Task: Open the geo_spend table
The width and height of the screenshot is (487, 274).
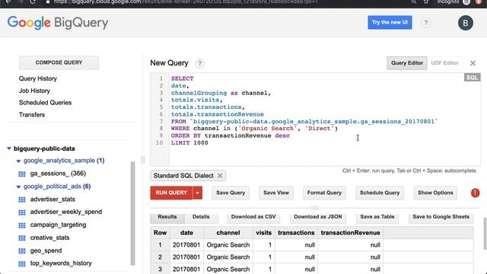Action: point(46,250)
